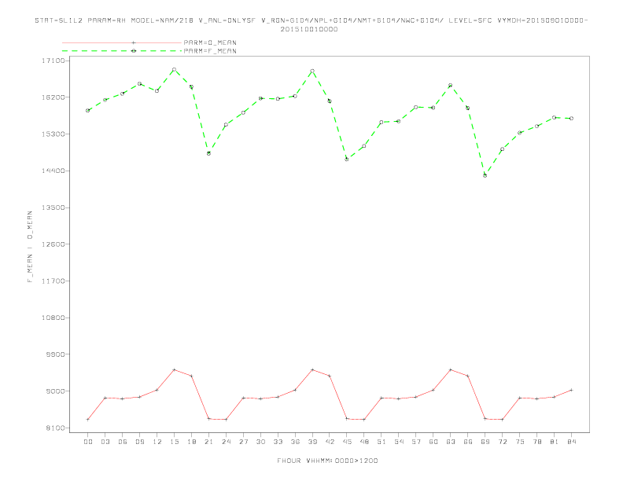Click the chart title starting STAT=SL1L2
The width and height of the screenshot is (623, 481).
pyautogui.click(x=311, y=20)
